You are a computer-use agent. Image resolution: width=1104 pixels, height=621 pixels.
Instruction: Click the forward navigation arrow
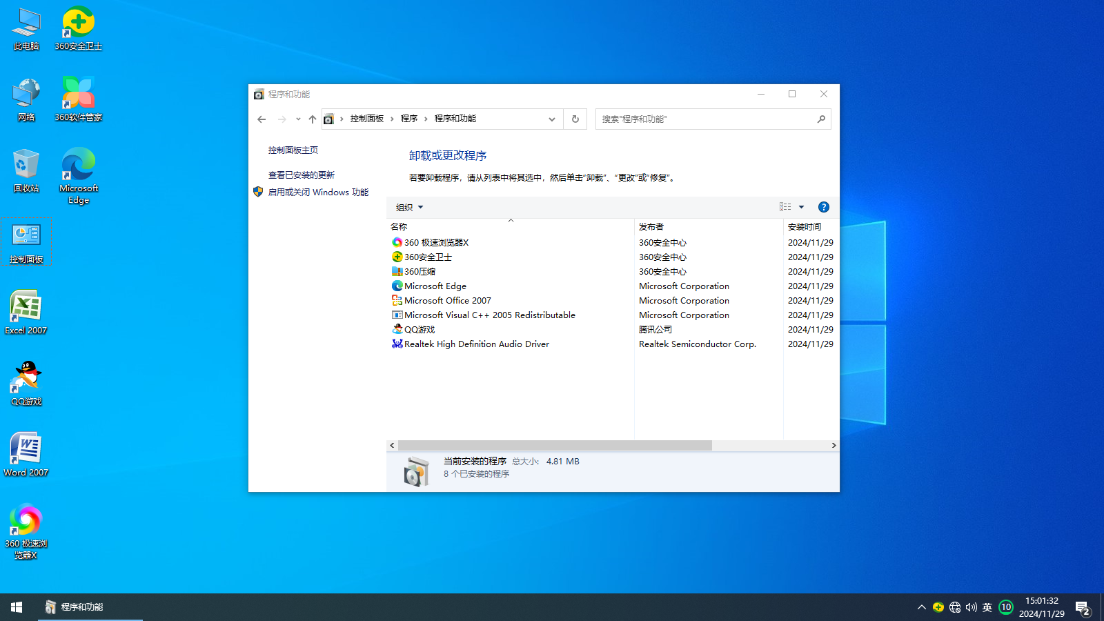(x=282, y=119)
